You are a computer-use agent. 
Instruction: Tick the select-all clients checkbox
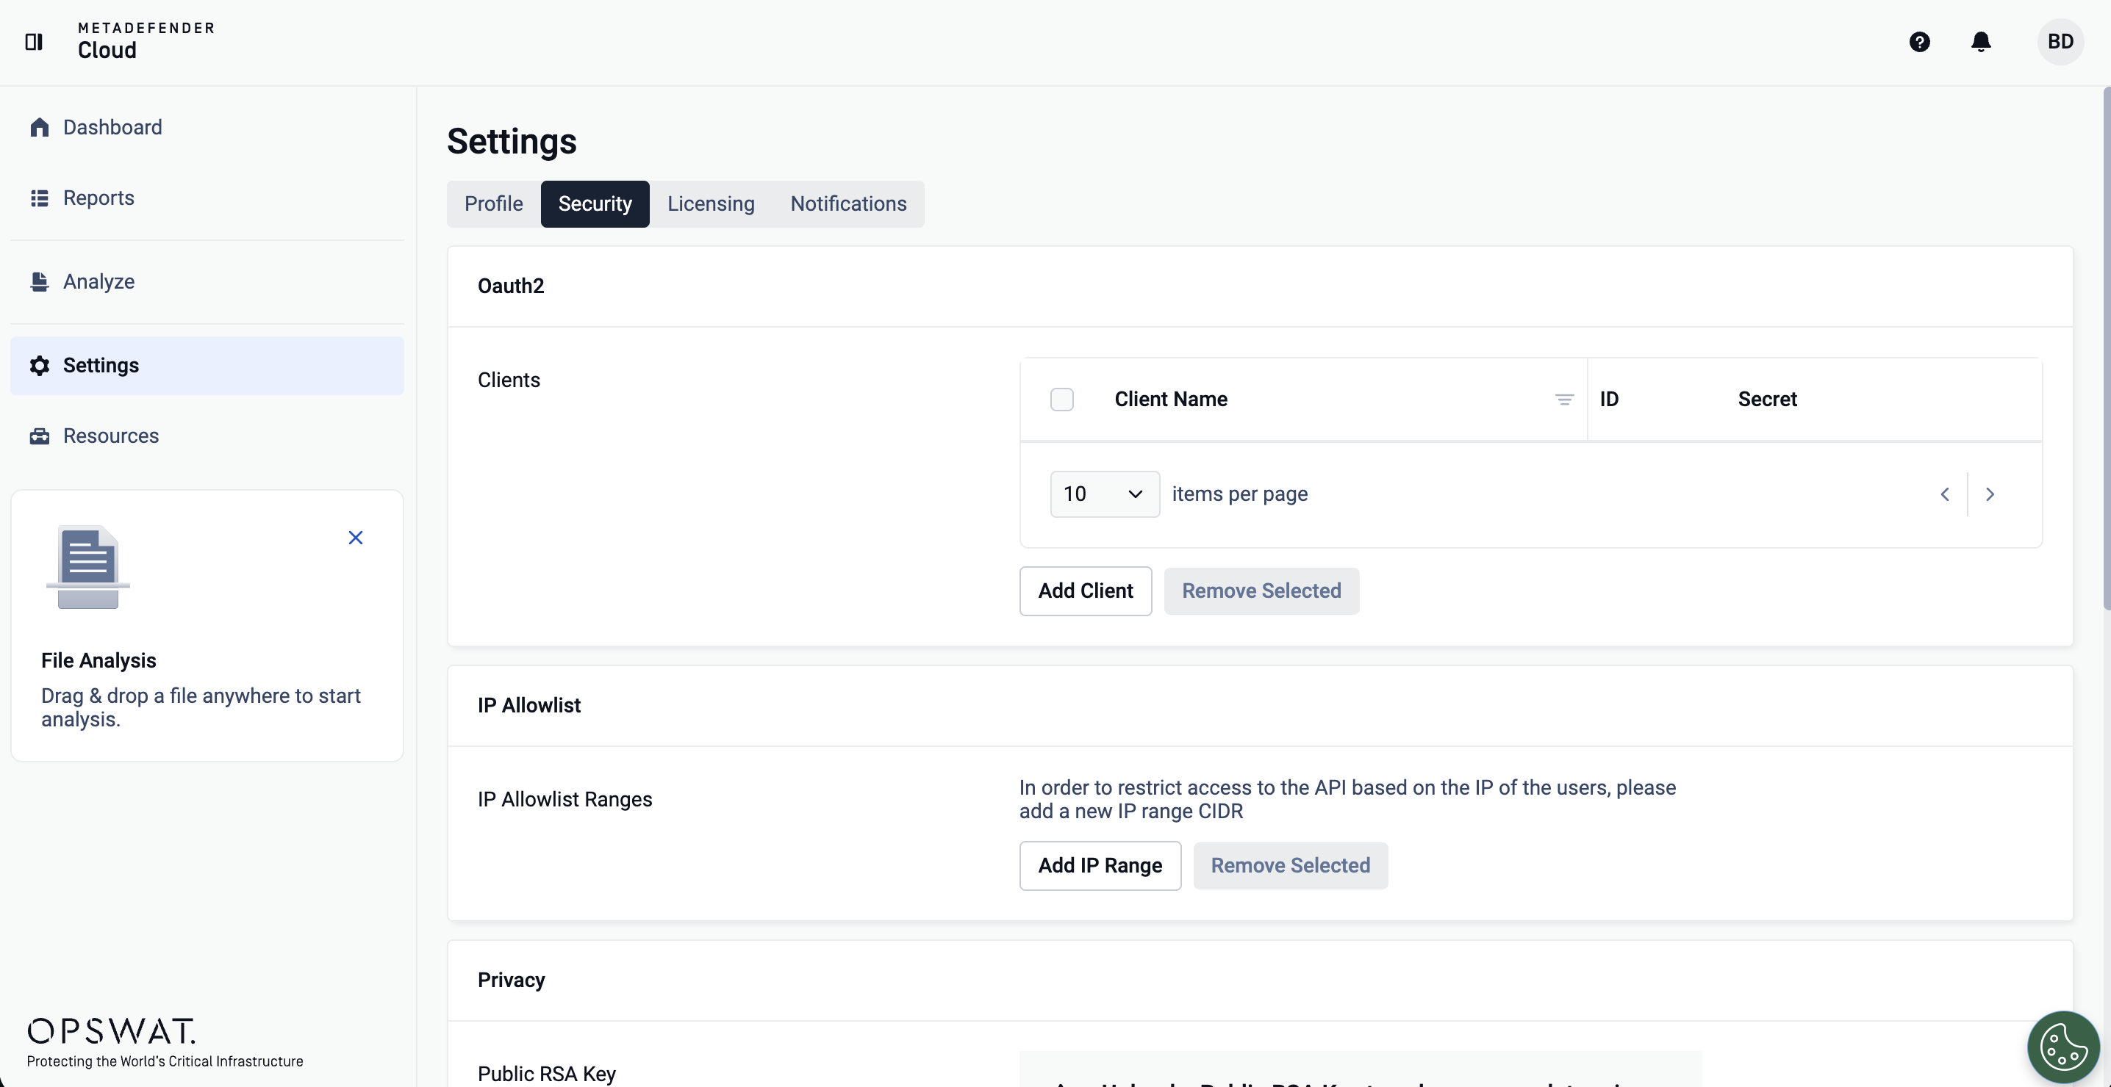1062,400
